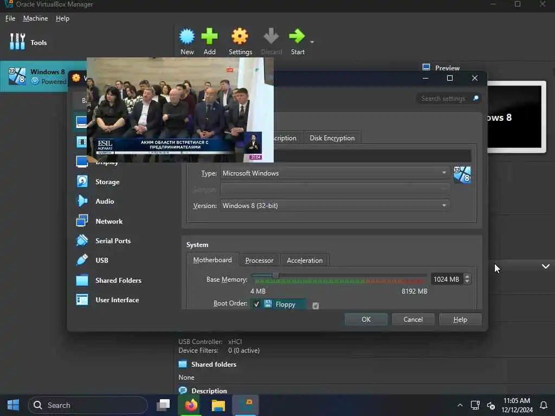Open the notifications bell icon
555x416 pixels.
pyautogui.click(x=543, y=405)
